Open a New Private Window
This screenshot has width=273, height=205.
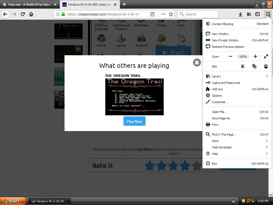coord(237,40)
